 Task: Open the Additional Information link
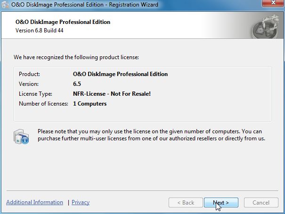[x=34, y=202]
